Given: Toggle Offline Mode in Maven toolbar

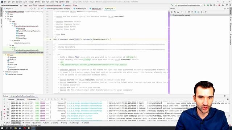Looking at the screenshot, I should (x=192, y=12).
